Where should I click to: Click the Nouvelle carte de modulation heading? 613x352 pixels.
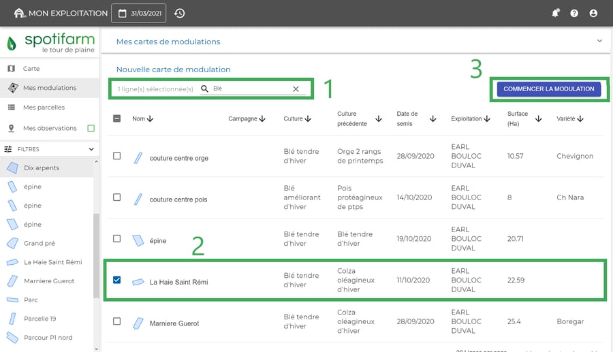point(173,69)
